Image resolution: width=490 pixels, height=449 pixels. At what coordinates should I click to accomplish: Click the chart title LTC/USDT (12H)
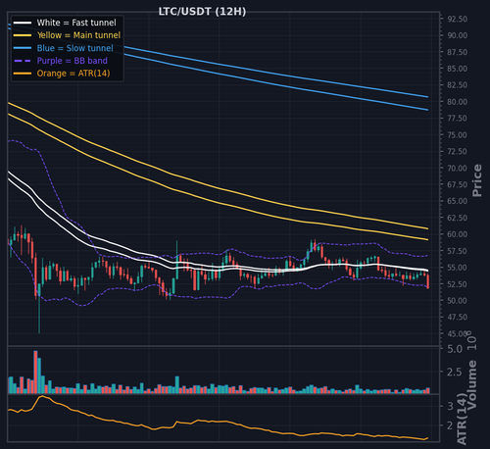(202, 12)
